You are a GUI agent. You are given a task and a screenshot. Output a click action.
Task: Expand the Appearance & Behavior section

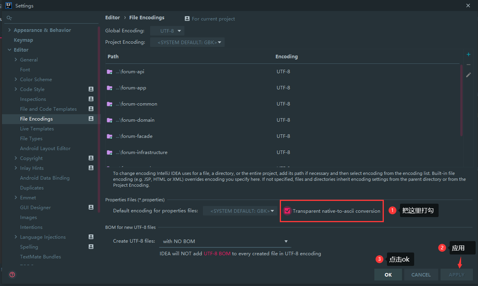(9, 30)
